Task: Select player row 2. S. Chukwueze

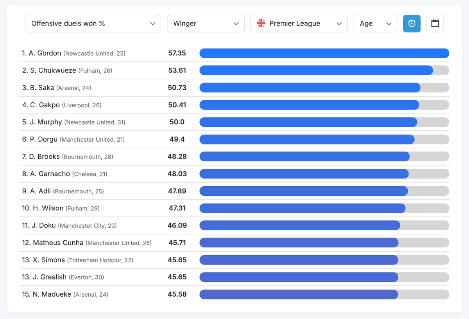Action: [x=235, y=70]
